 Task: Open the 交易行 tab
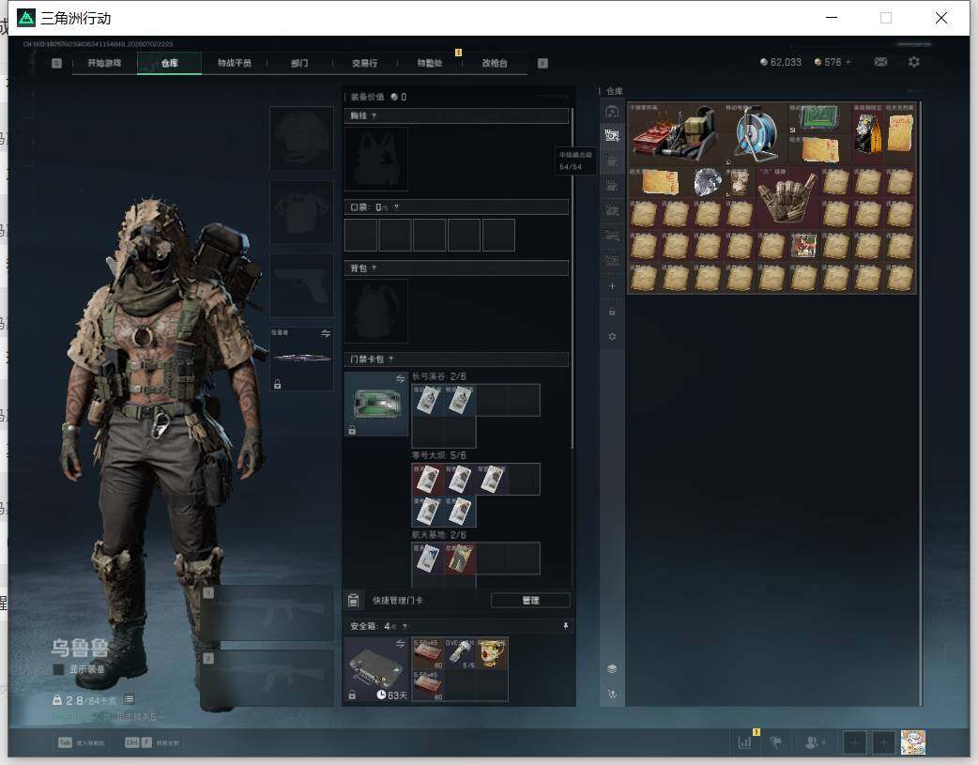coord(364,63)
